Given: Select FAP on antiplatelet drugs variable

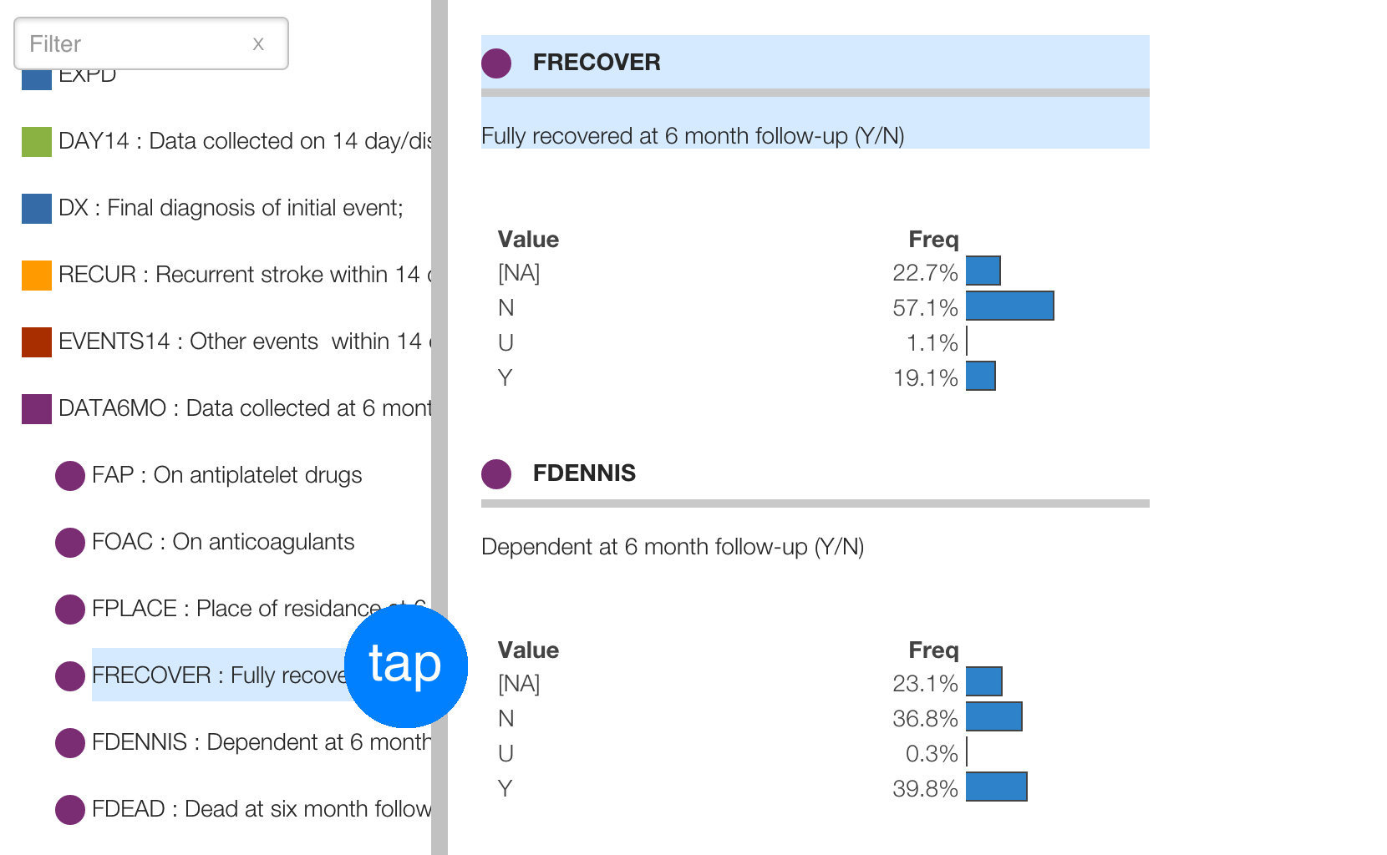Looking at the screenshot, I should [226, 475].
